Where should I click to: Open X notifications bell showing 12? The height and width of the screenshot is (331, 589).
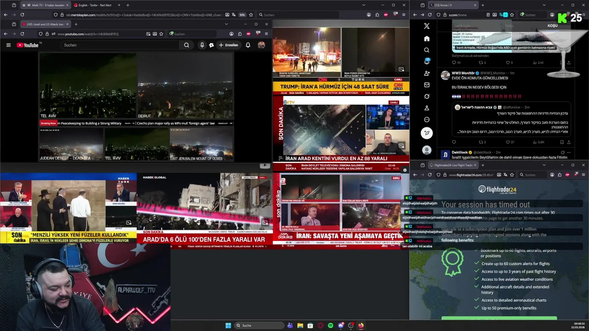(x=427, y=62)
